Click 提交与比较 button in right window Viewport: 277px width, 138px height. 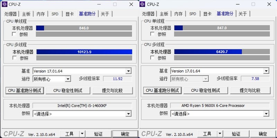pos(250,90)
